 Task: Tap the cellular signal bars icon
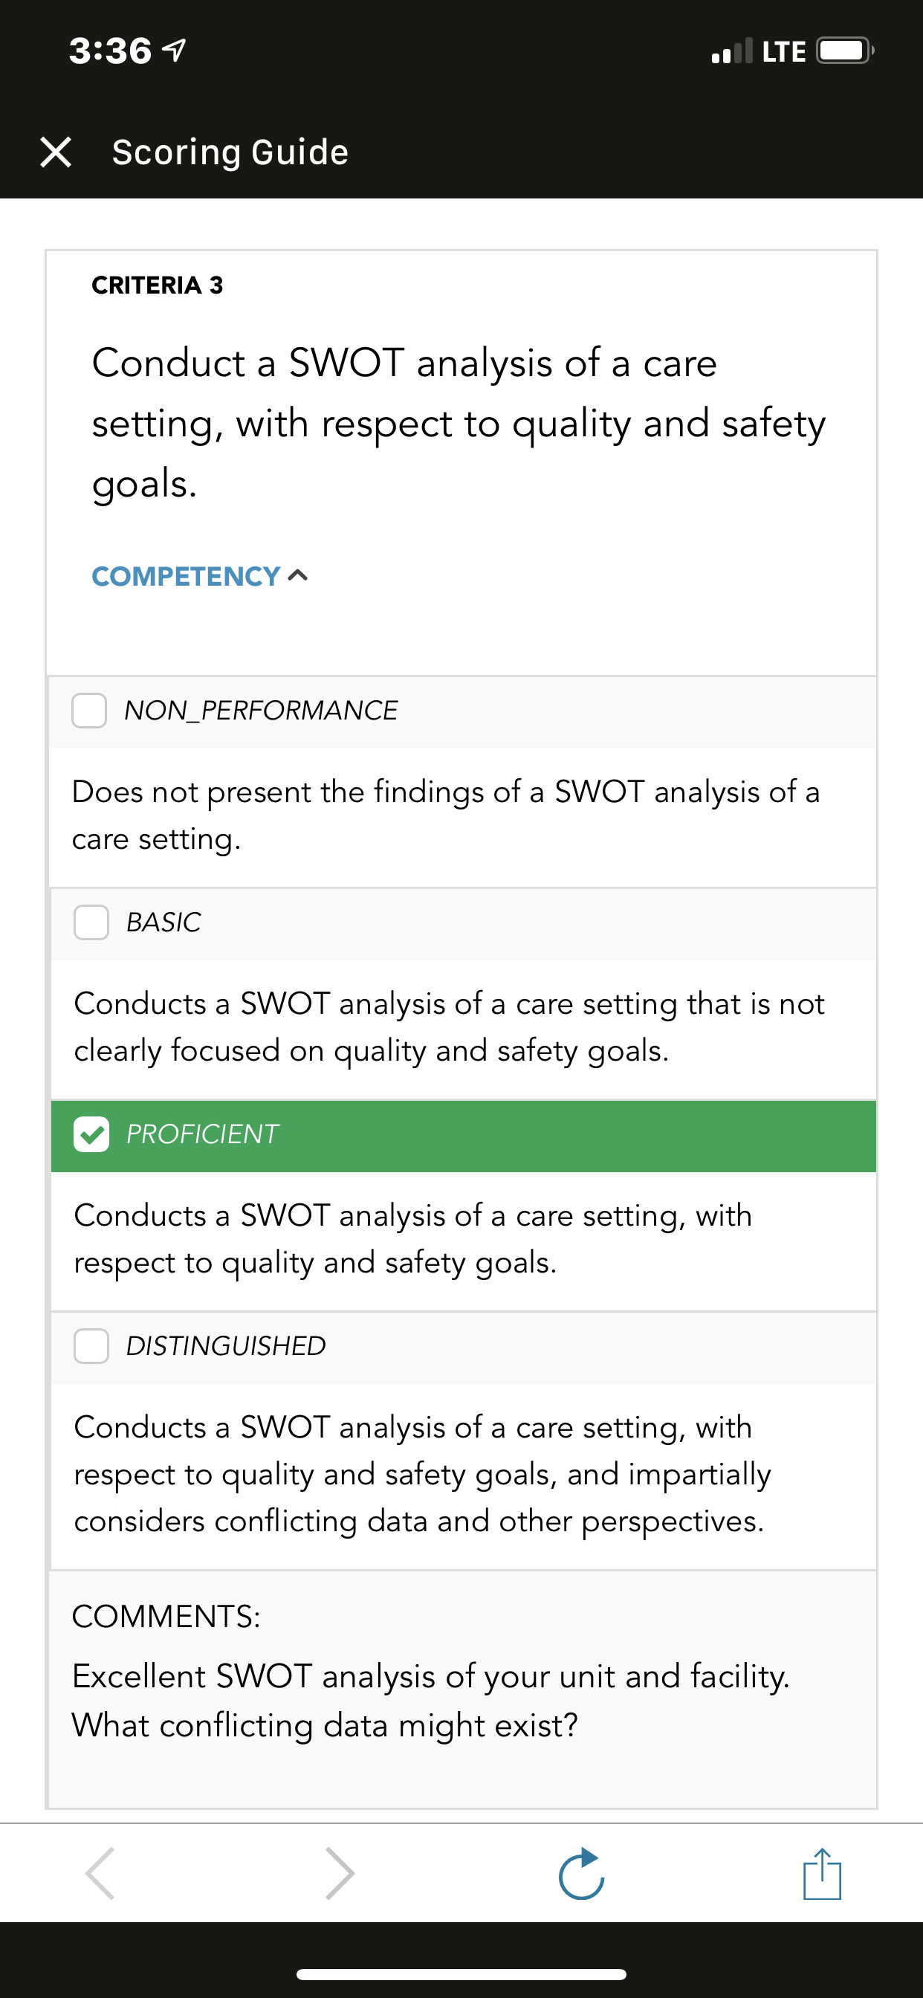click(731, 51)
